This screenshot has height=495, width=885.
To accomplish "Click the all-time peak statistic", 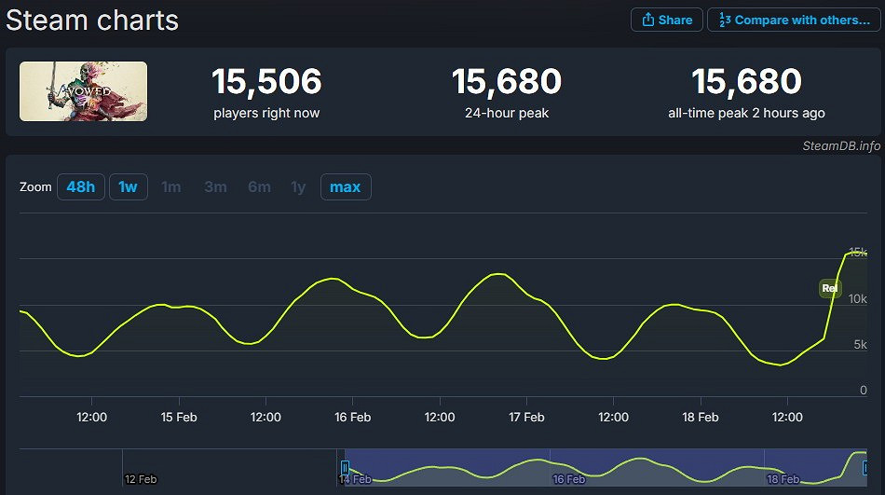I will pyautogui.click(x=746, y=92).
